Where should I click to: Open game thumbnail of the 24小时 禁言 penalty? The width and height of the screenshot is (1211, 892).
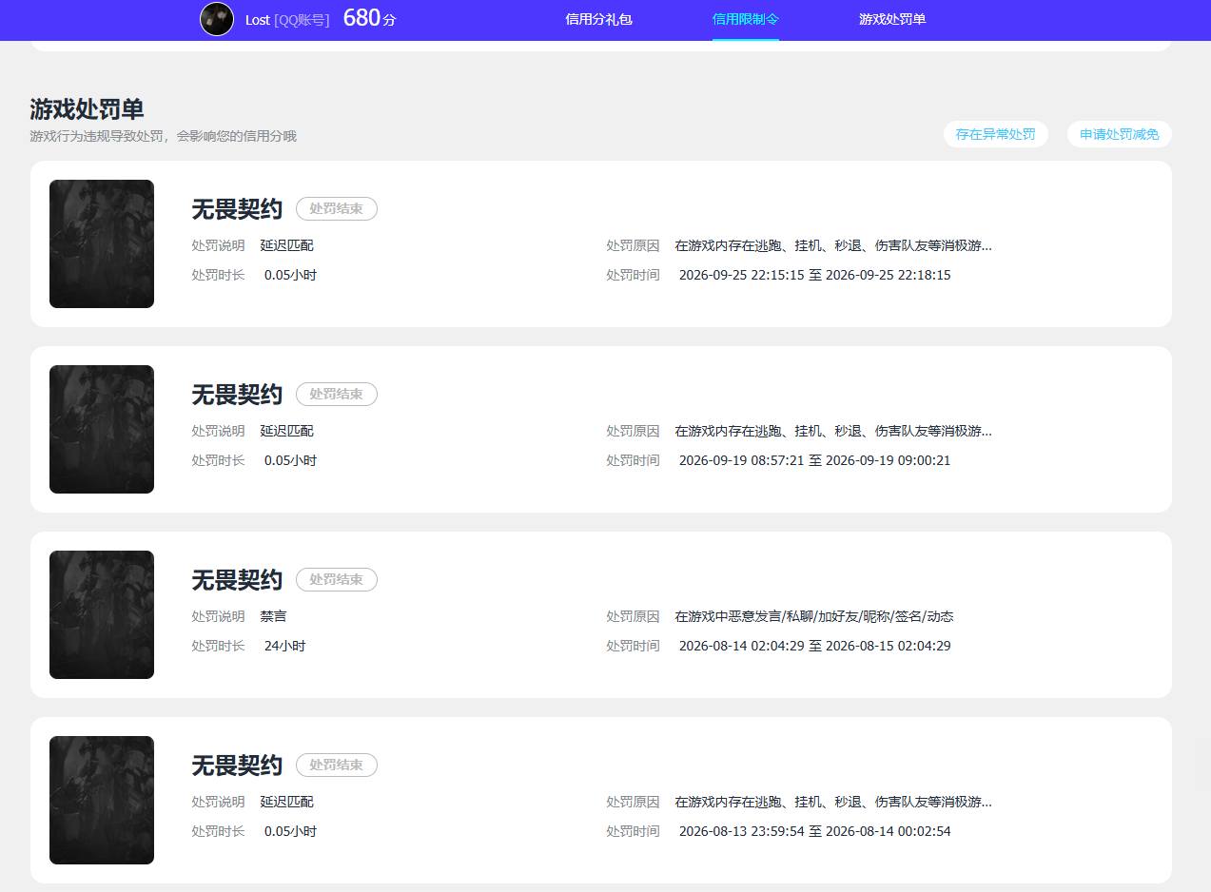[x=102, y=614]
